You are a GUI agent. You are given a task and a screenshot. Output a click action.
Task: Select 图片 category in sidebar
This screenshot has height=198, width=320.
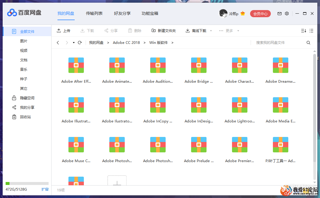point(24,41)
